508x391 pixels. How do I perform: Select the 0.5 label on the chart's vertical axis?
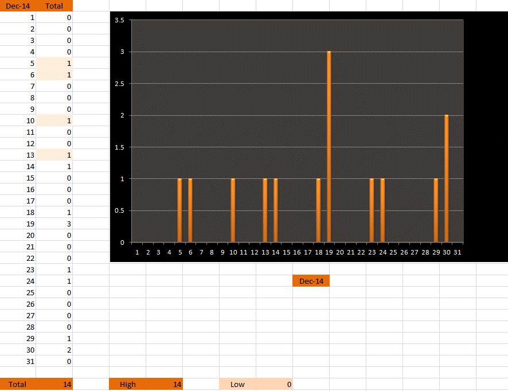tap(119, 210)
